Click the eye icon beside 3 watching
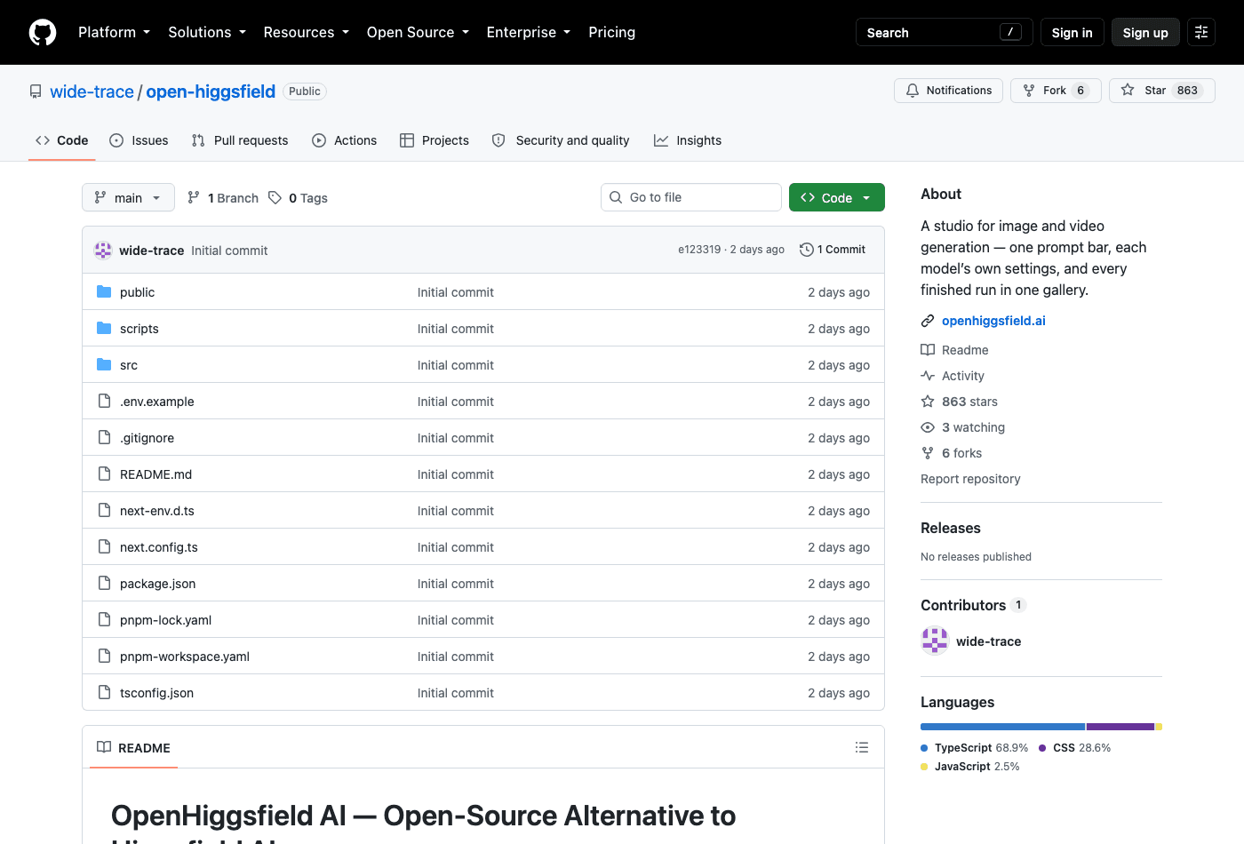The image size is (1244, 844). 928,427
